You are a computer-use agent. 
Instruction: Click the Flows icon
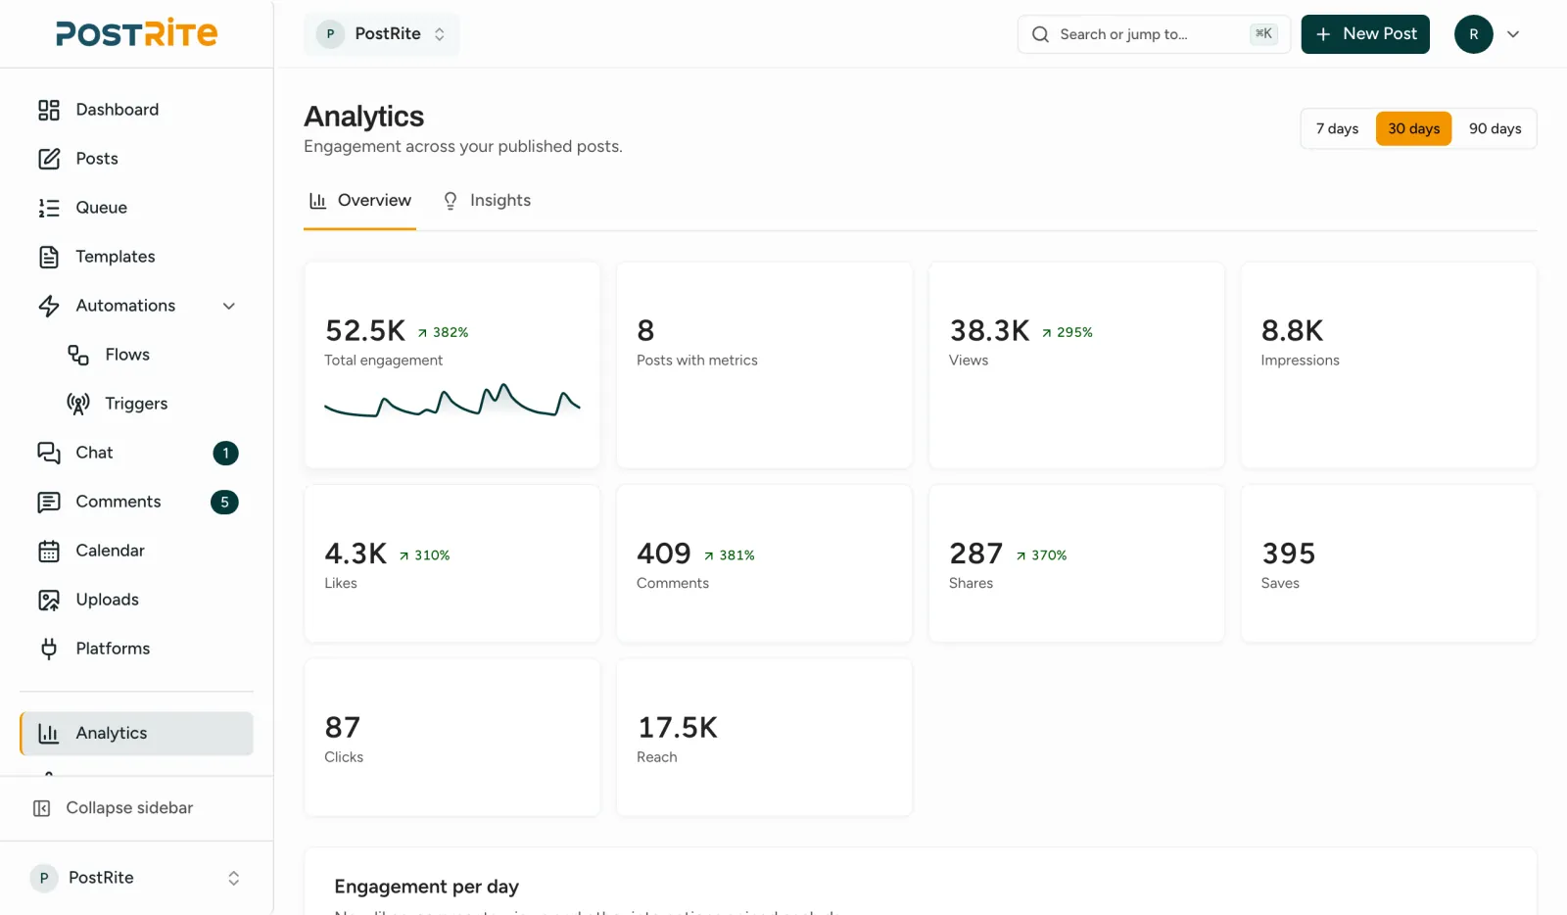pyautogui.click(x=78, y=355)
